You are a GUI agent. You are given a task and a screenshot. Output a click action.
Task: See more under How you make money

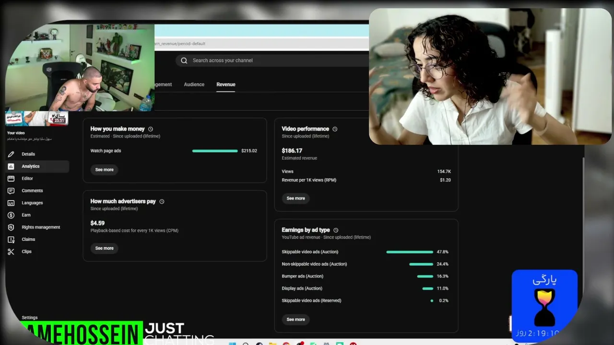pos(105,170)
